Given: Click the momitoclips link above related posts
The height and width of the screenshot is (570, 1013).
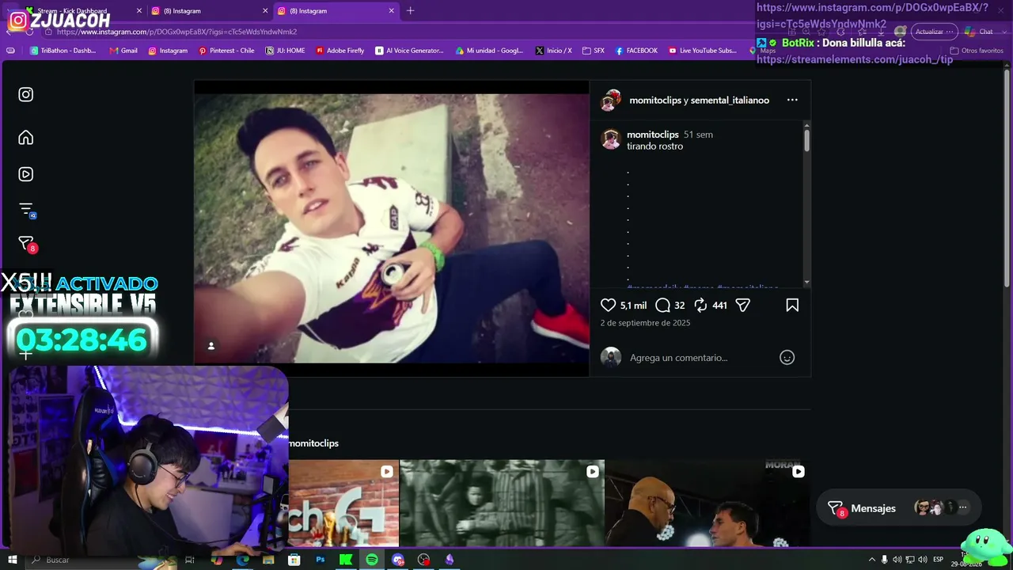Looking at the screenshot, I should point(313,443).
